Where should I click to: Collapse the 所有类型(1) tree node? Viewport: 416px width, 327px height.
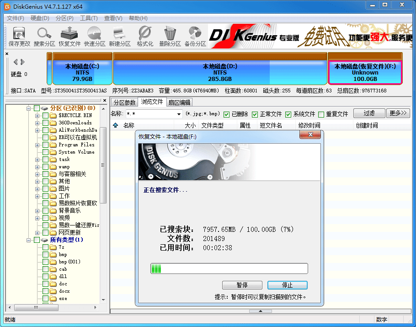pos(28,240)
